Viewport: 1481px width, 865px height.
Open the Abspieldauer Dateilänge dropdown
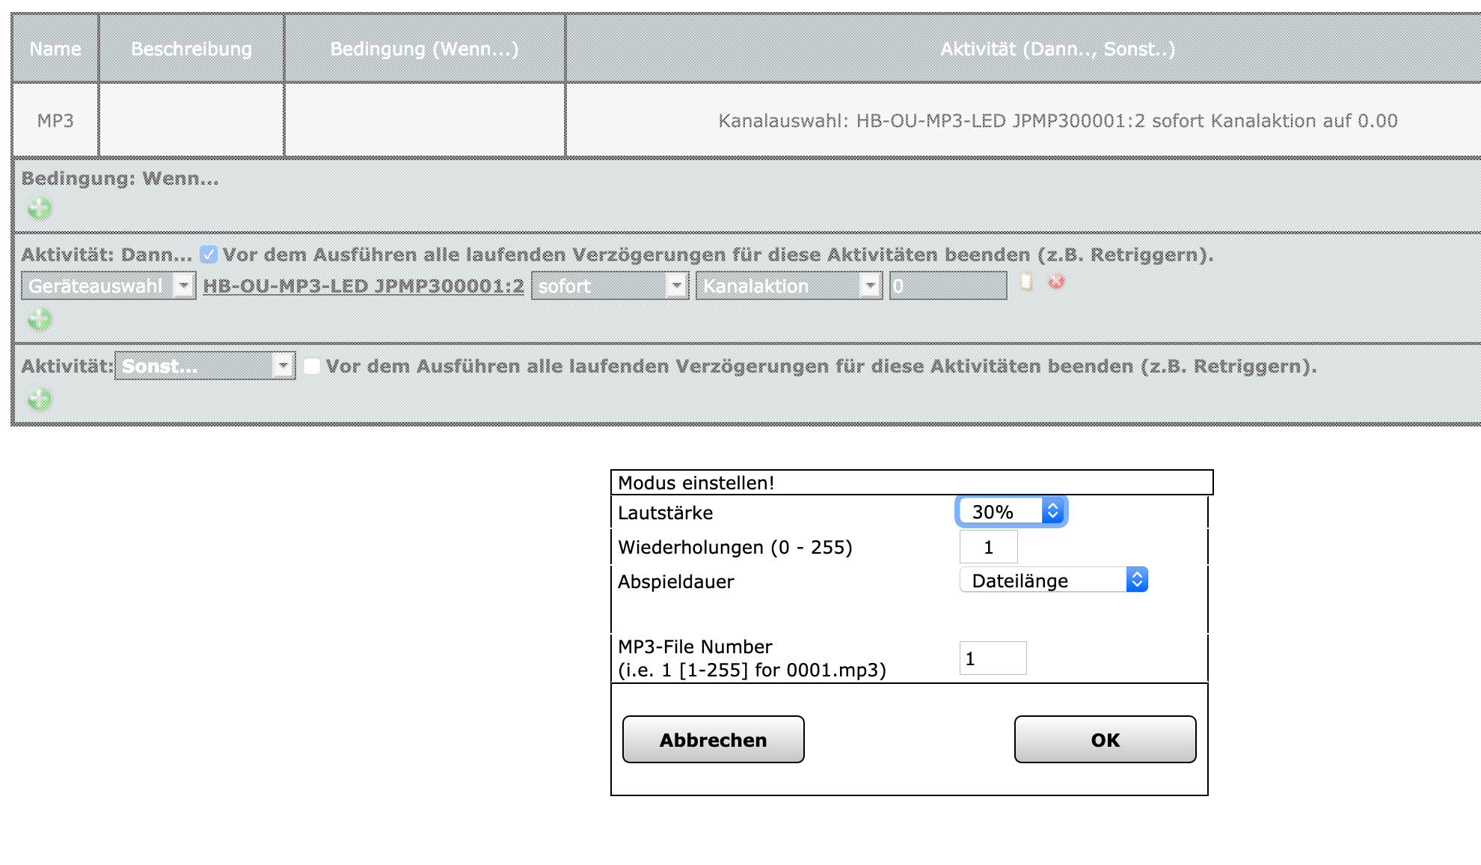[1053, 581]
